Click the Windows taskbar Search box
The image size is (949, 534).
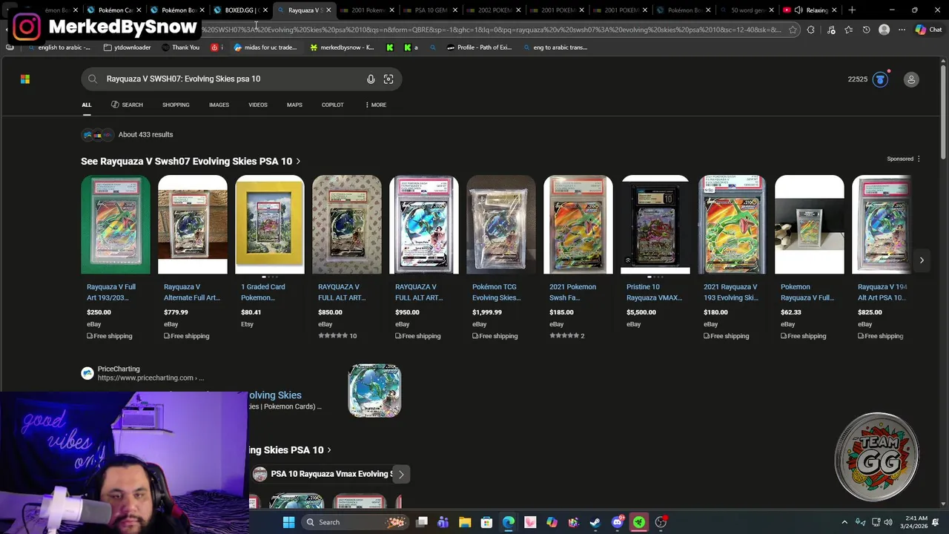tap(355, 522)
